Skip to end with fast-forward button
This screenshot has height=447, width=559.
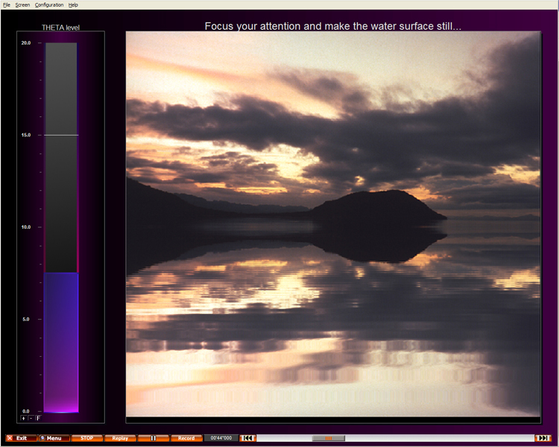pos(543,438)
